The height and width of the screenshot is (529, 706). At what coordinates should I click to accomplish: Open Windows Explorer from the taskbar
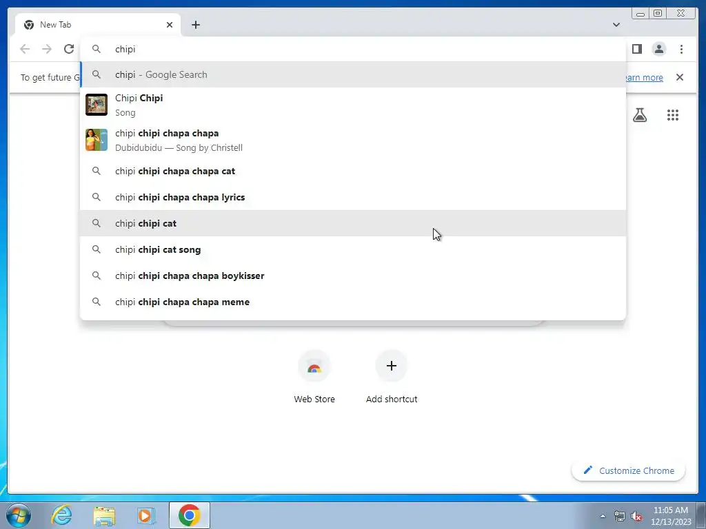[x=104, y=515]
